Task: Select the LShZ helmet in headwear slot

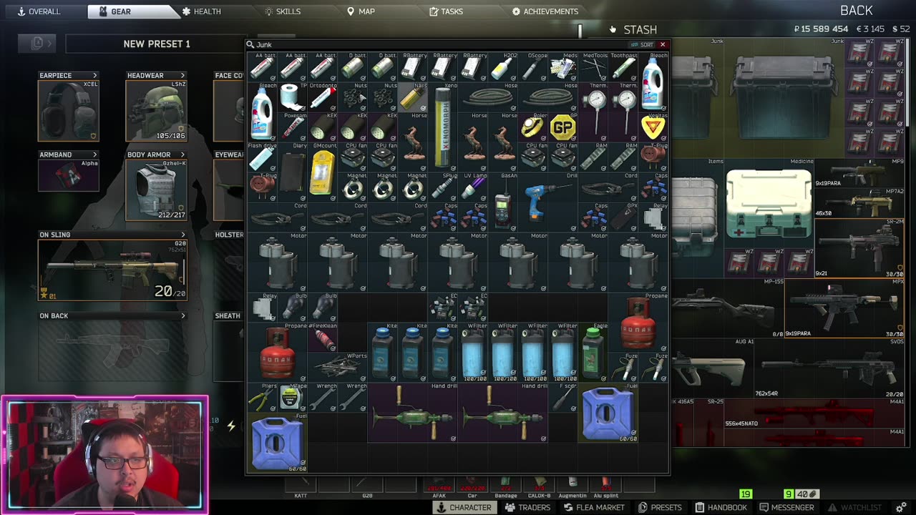Action: 157,110
